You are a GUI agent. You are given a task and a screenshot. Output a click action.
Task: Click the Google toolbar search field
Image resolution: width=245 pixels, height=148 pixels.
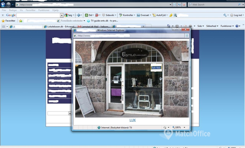38,15
